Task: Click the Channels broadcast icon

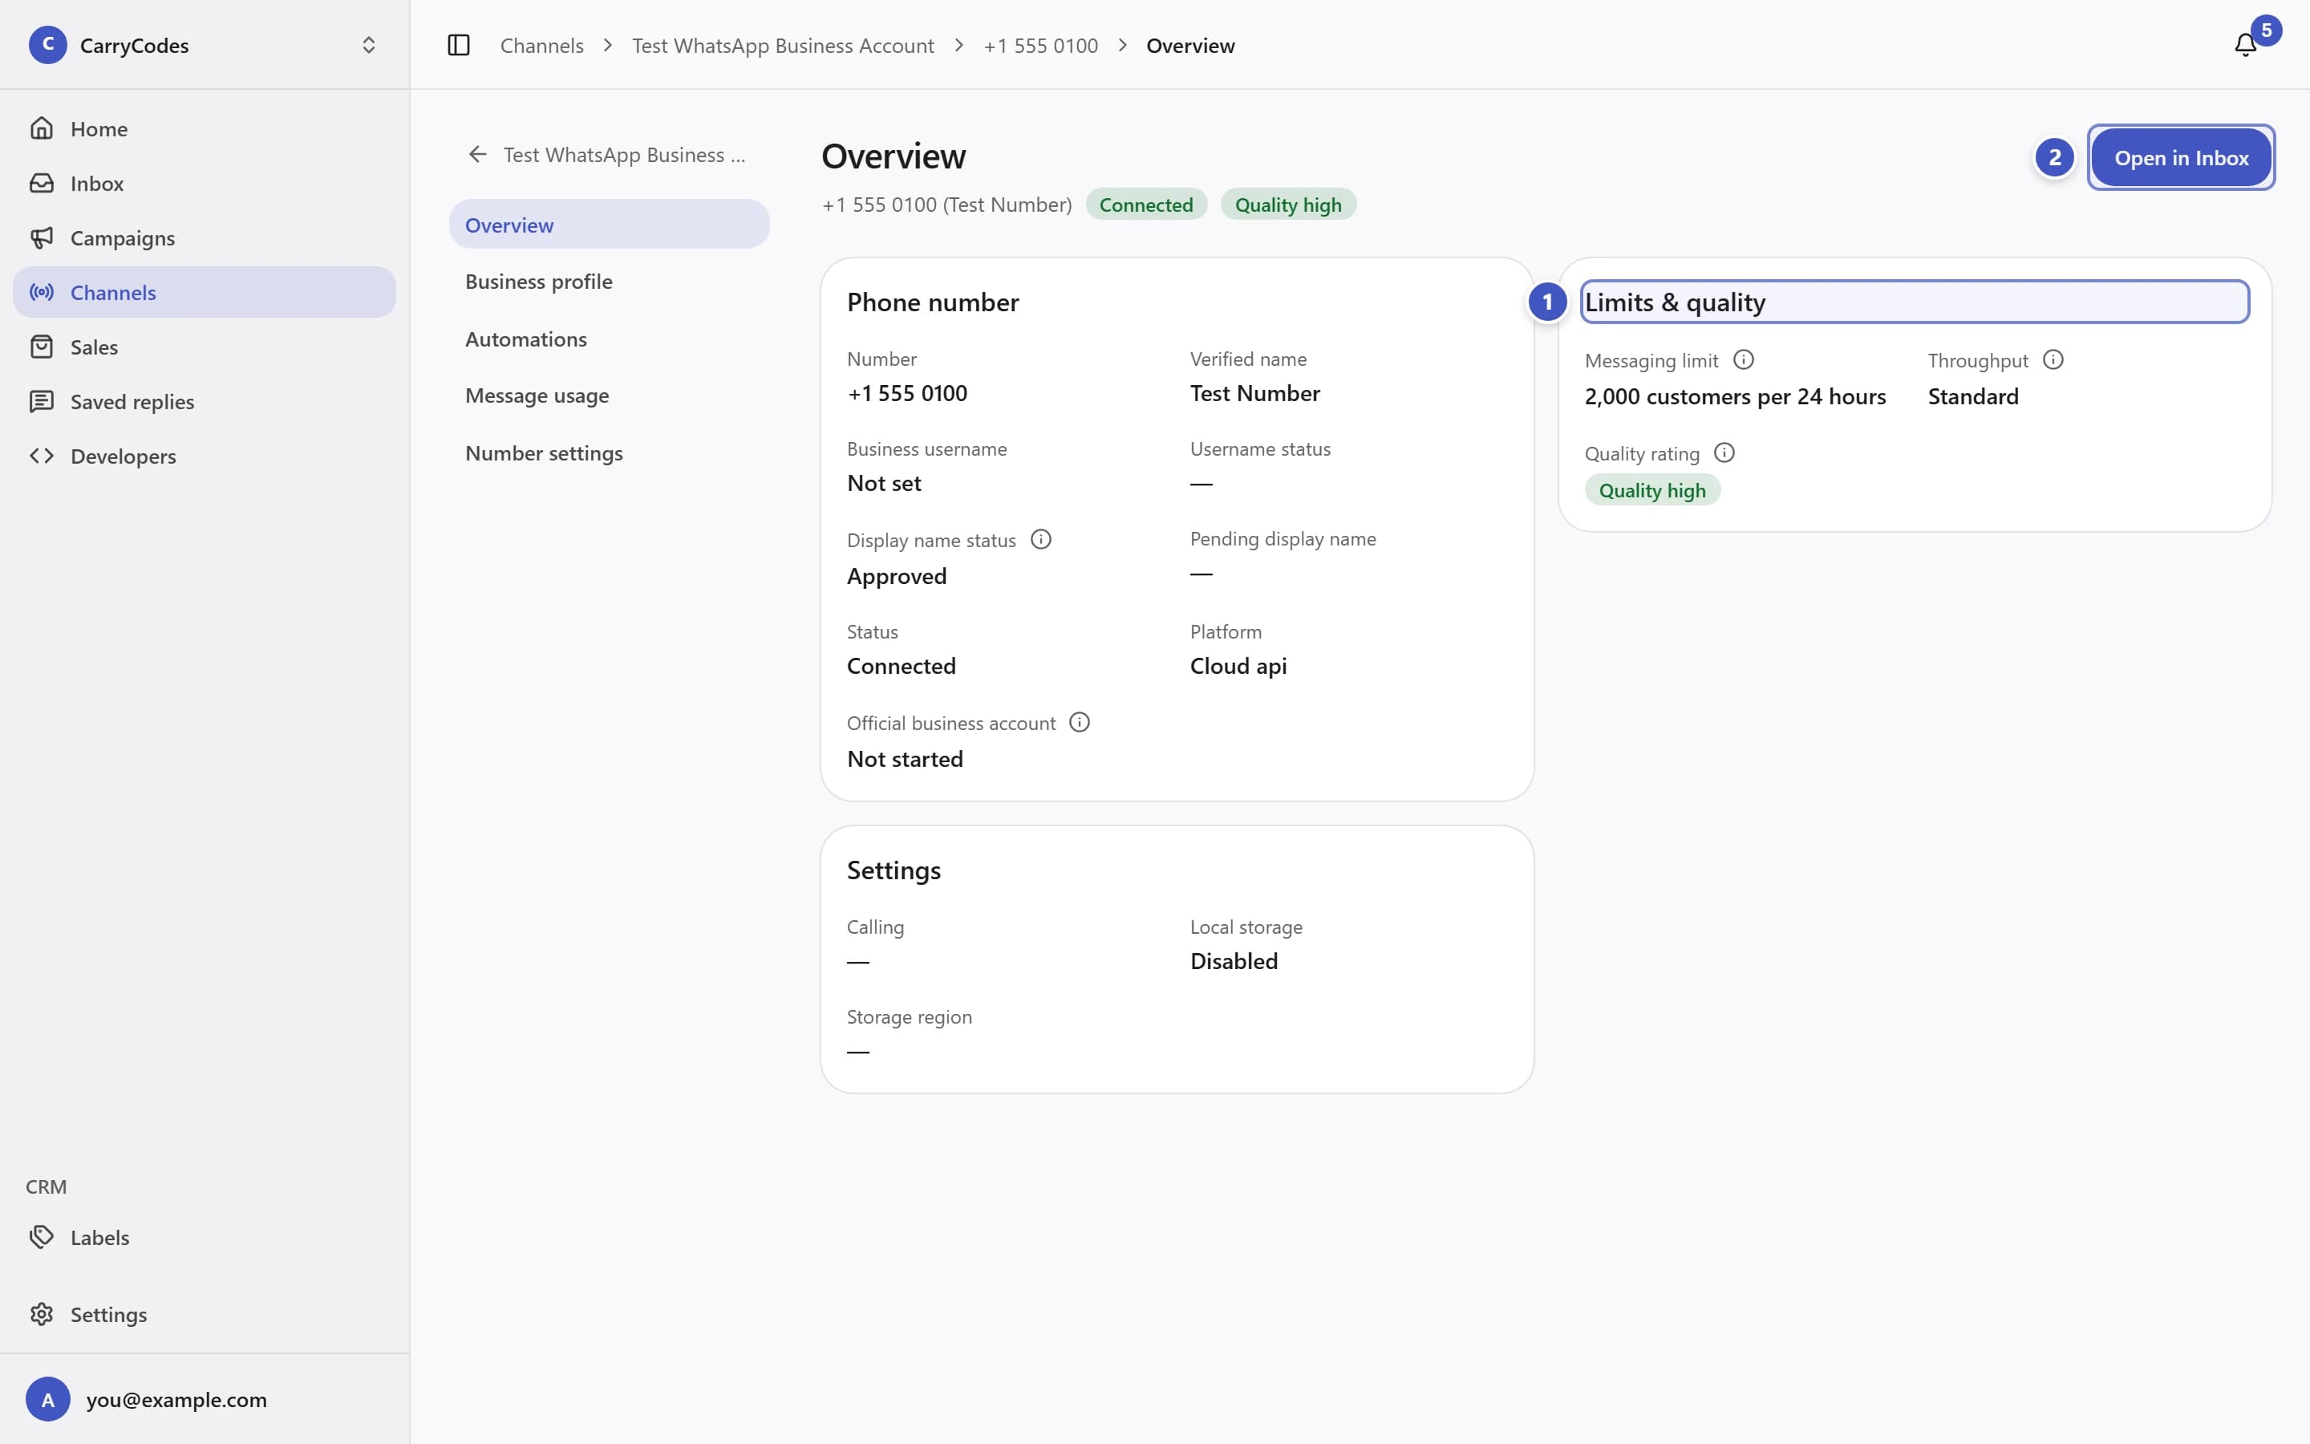Action: coord(41,291)
